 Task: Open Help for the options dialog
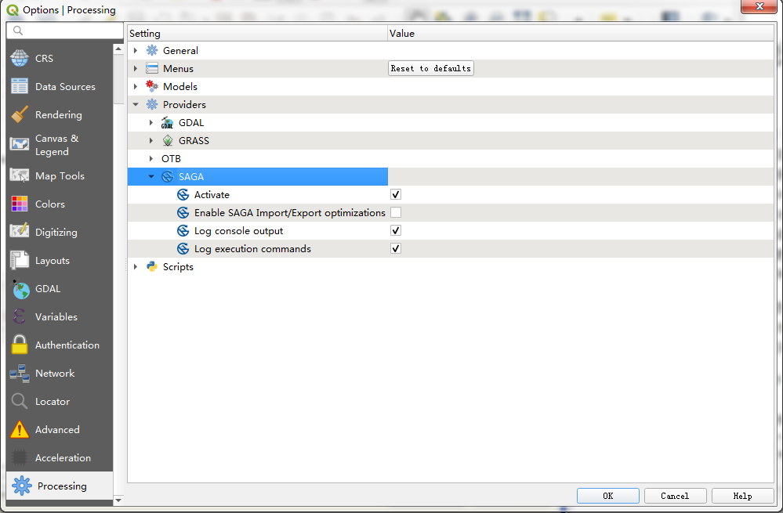click(742, 496)
